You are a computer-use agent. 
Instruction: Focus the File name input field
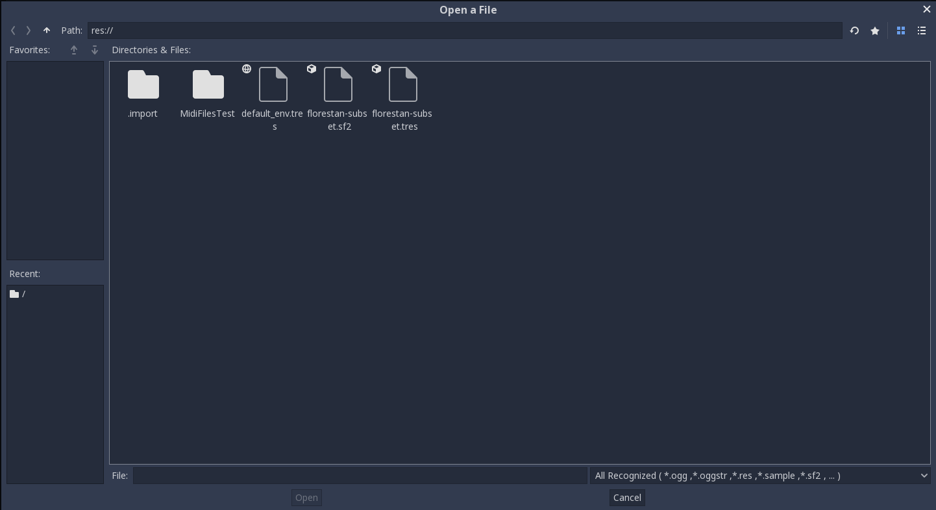[x=360, y=476]
